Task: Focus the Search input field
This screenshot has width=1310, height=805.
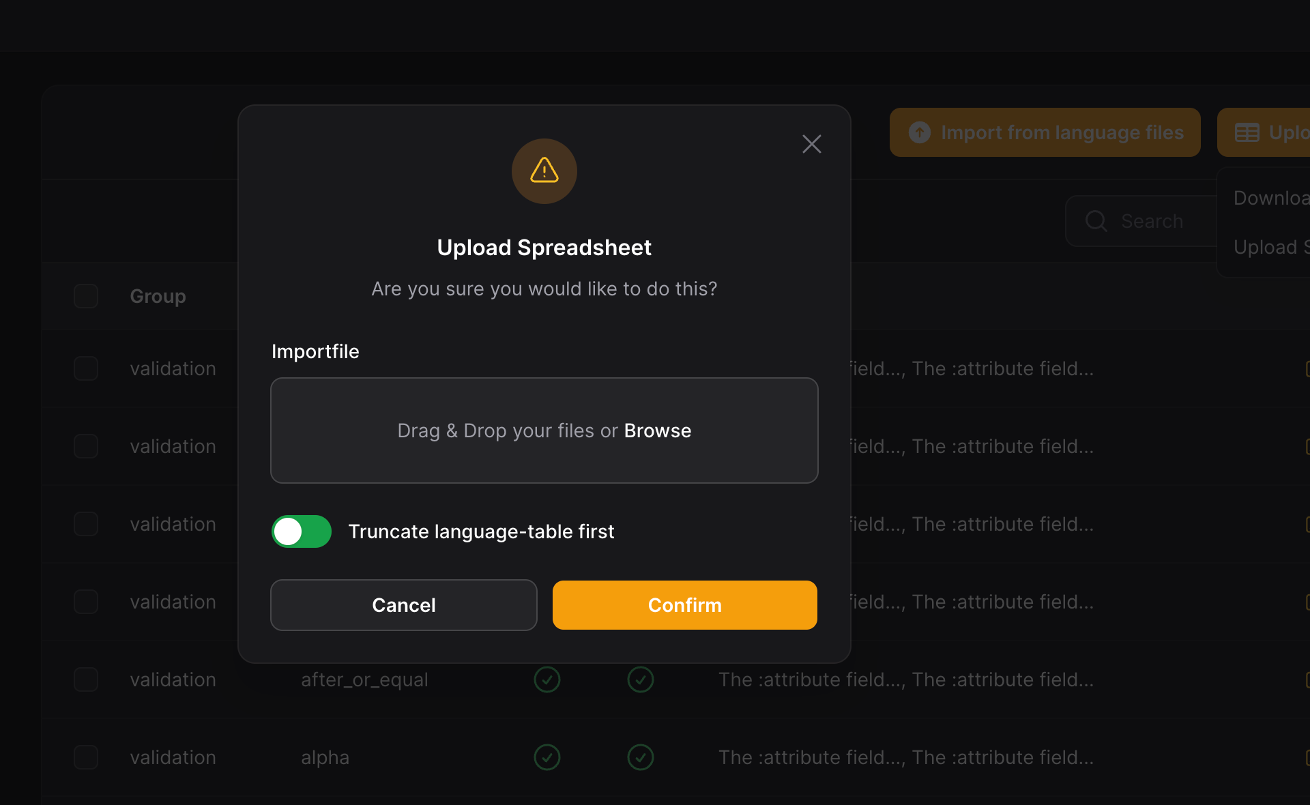Action: pos(1160,221)
